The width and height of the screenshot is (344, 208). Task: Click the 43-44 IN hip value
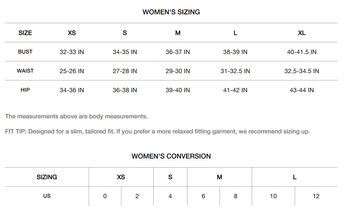302,90
